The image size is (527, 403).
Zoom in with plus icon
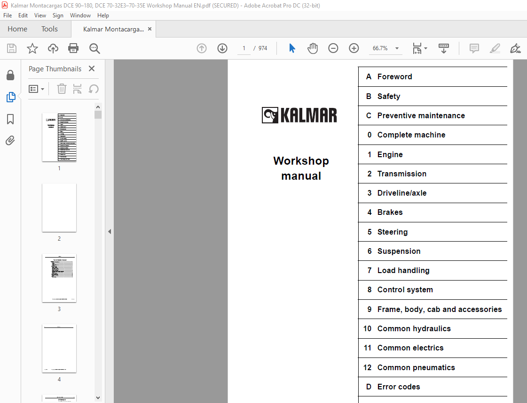click(x=354, y=48)
